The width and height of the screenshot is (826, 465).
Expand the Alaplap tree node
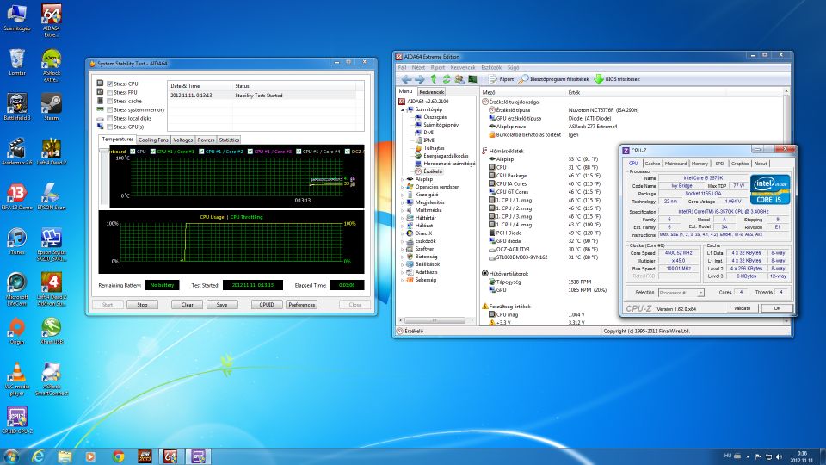point(404,178)
